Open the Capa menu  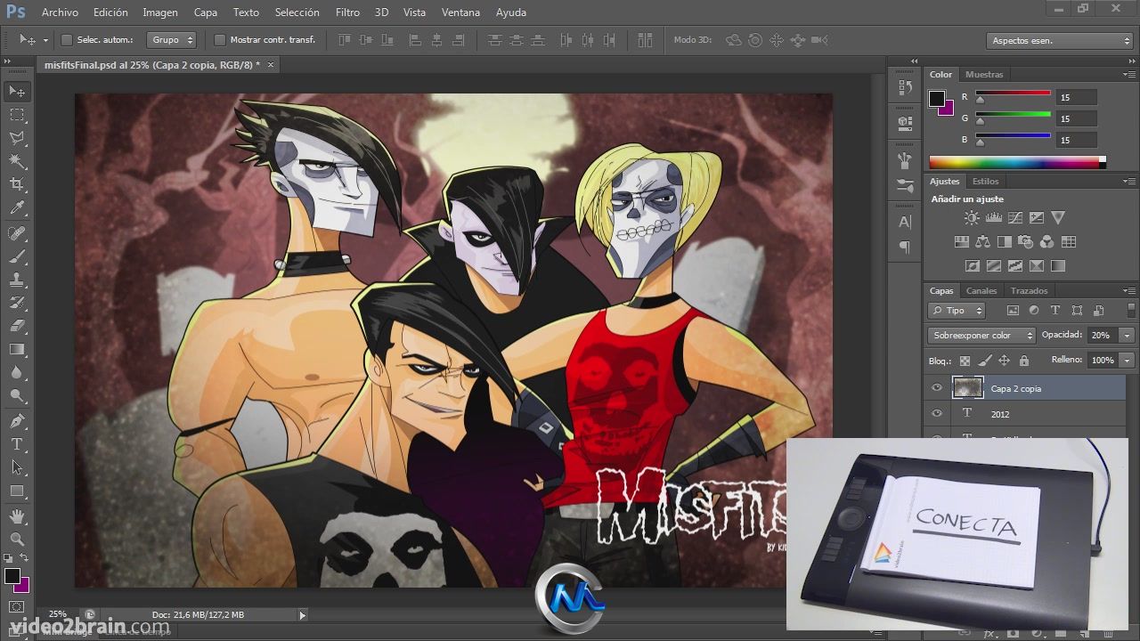[x=206, y=12]
